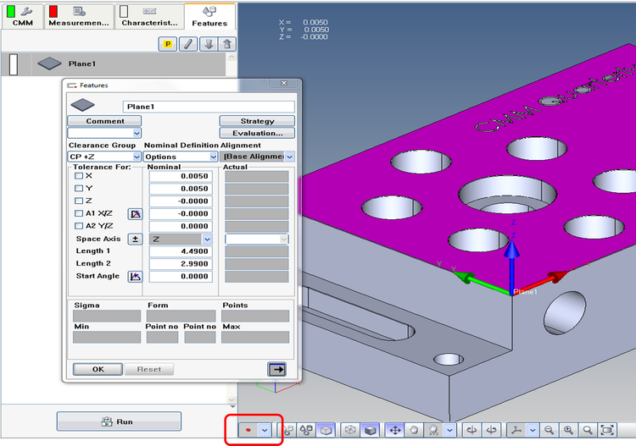Viewport: 636px width, 446px height.
Task: Toggle the highlighted cube view icon
Action: 326,430
